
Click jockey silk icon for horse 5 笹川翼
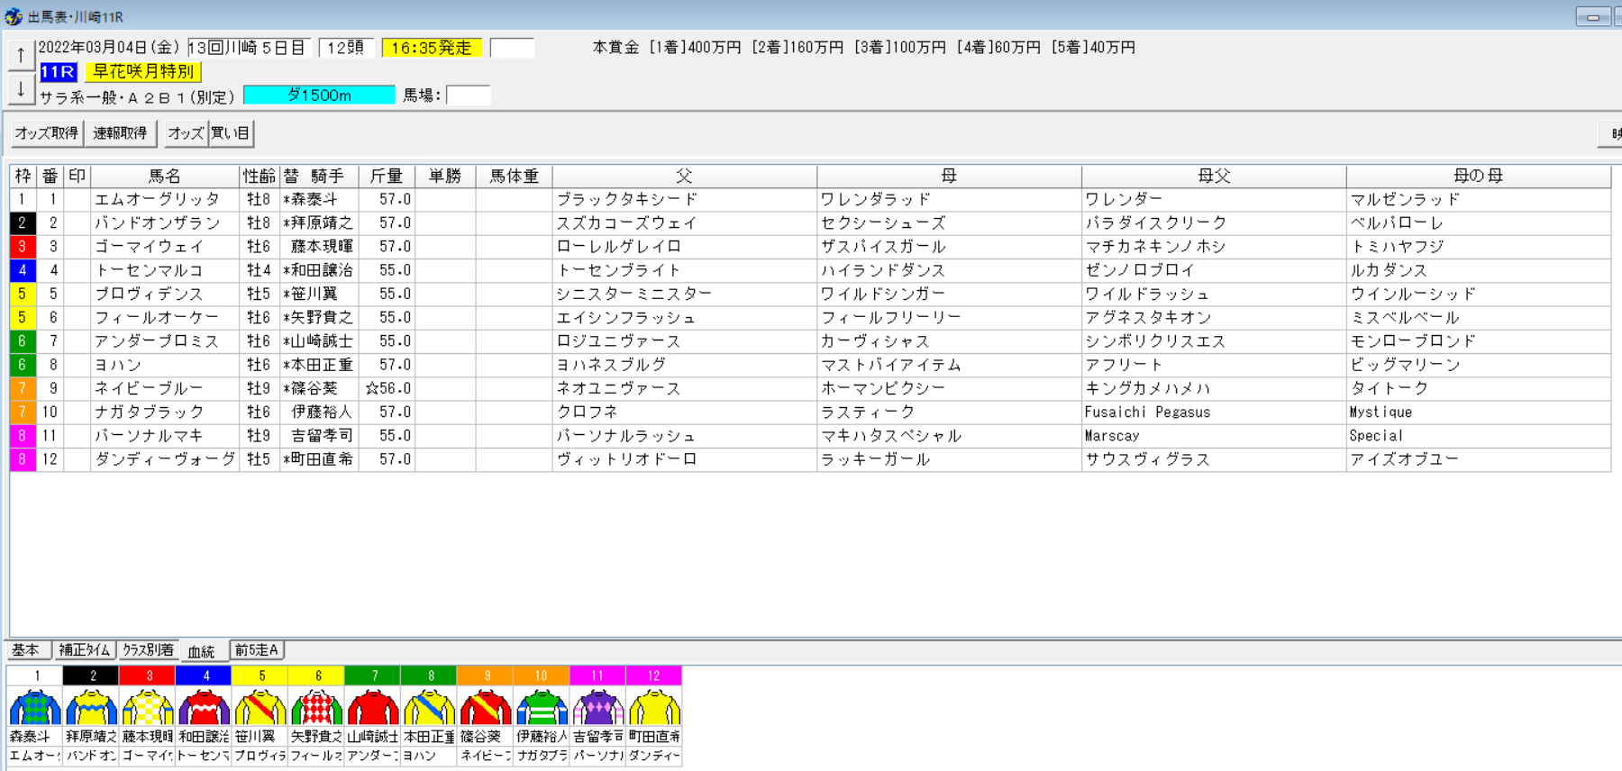260,707
